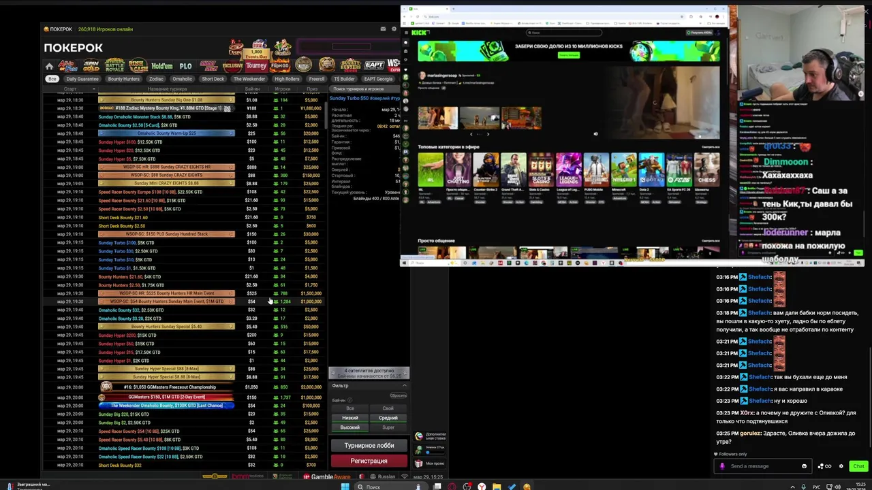This screenshot has height=490, width=872.
Task: Select the Rush & Cash icon
Action: click(x=138, y=66)
